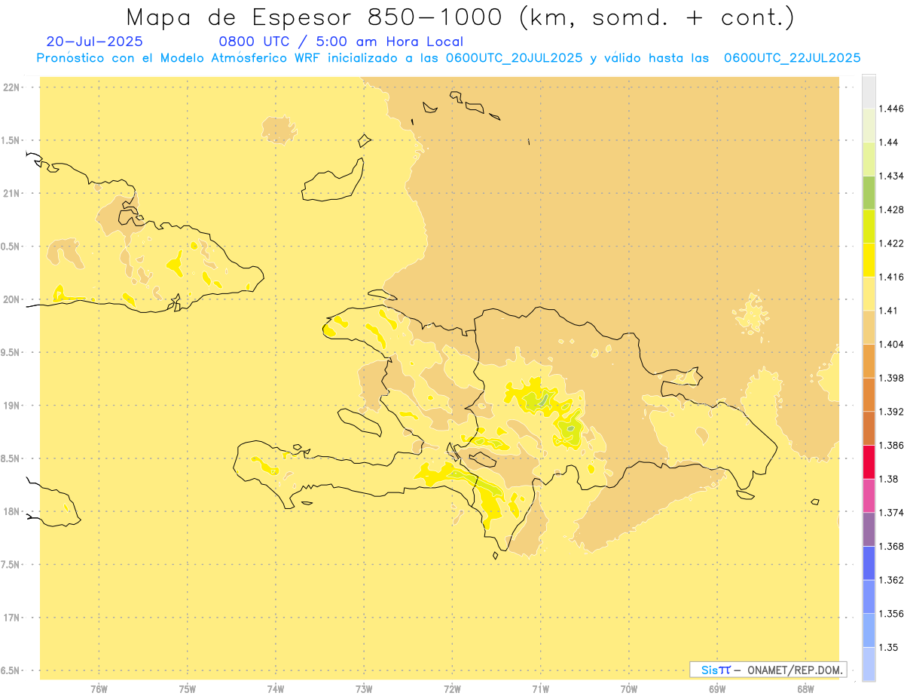
Task: Click the colorbar value 1.446
Action: (x=892, y=109)
